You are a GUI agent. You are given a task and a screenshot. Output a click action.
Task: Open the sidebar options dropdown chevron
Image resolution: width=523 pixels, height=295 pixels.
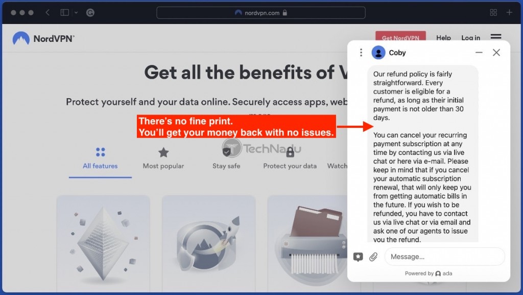click(x=76, y=13)
